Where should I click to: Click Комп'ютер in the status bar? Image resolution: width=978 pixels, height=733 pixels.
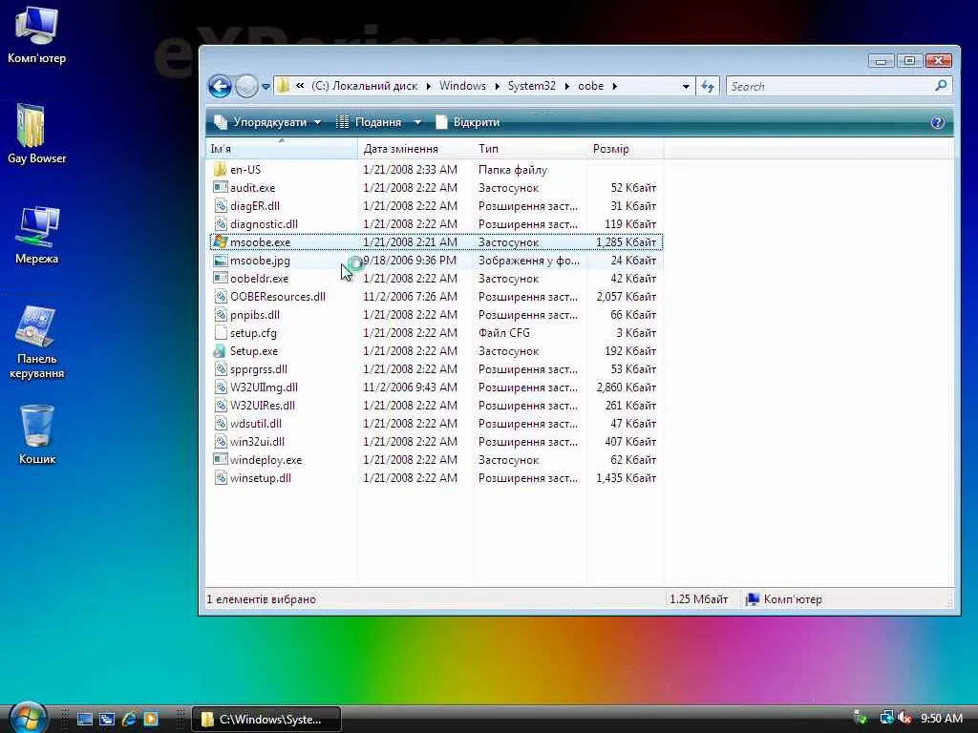click(784, 599)
